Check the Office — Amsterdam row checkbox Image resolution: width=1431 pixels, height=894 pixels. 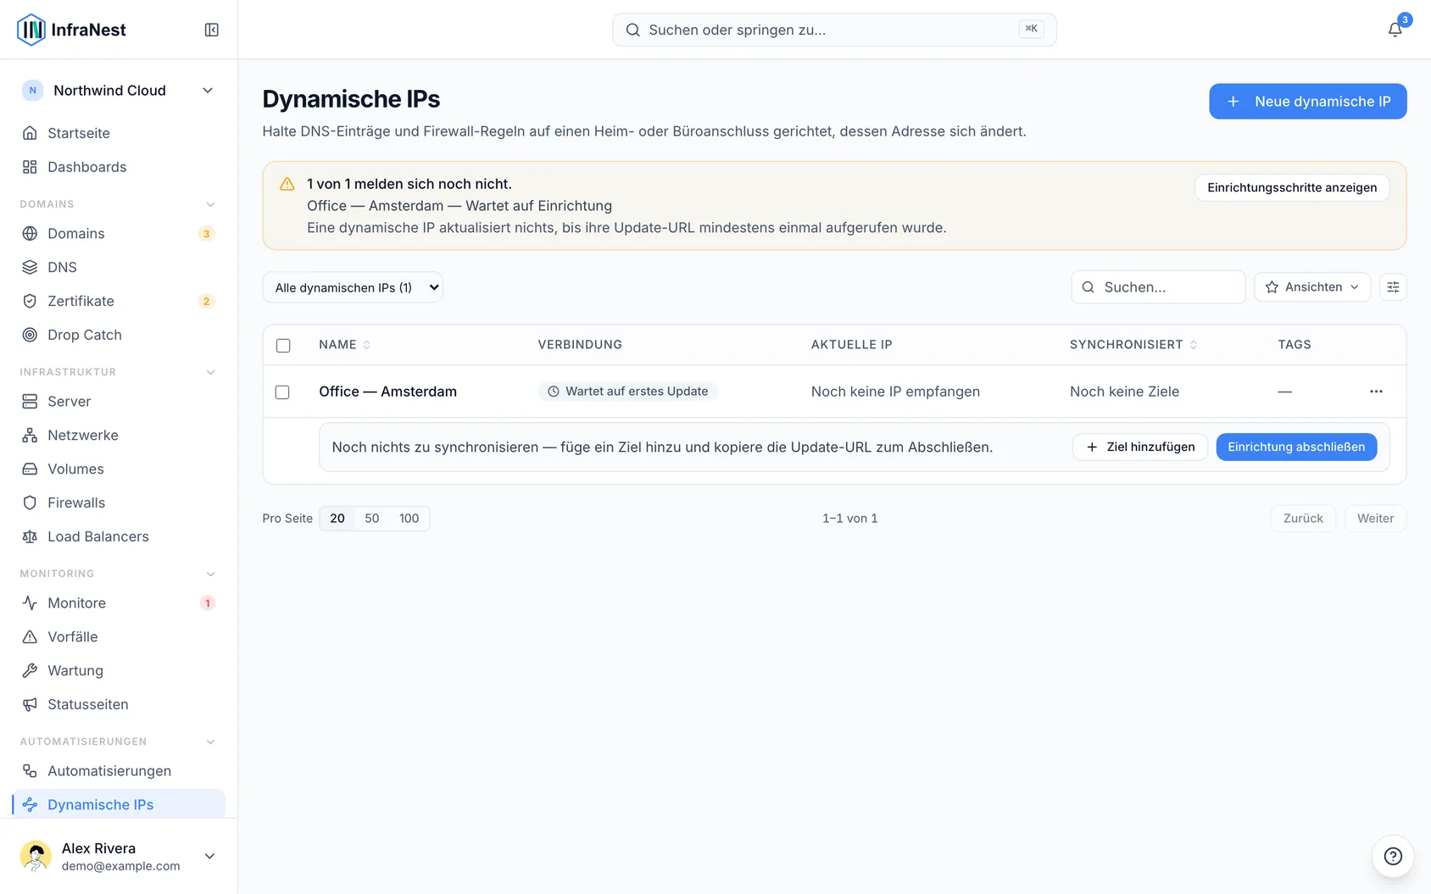coord(282,391)
